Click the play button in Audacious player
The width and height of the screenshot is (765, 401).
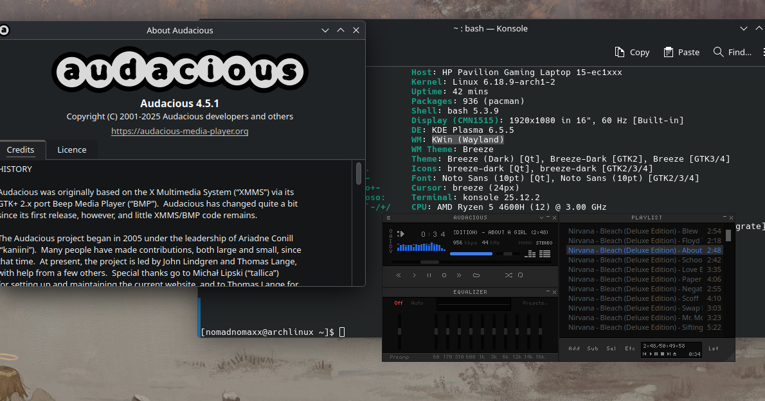pos(414,275)
